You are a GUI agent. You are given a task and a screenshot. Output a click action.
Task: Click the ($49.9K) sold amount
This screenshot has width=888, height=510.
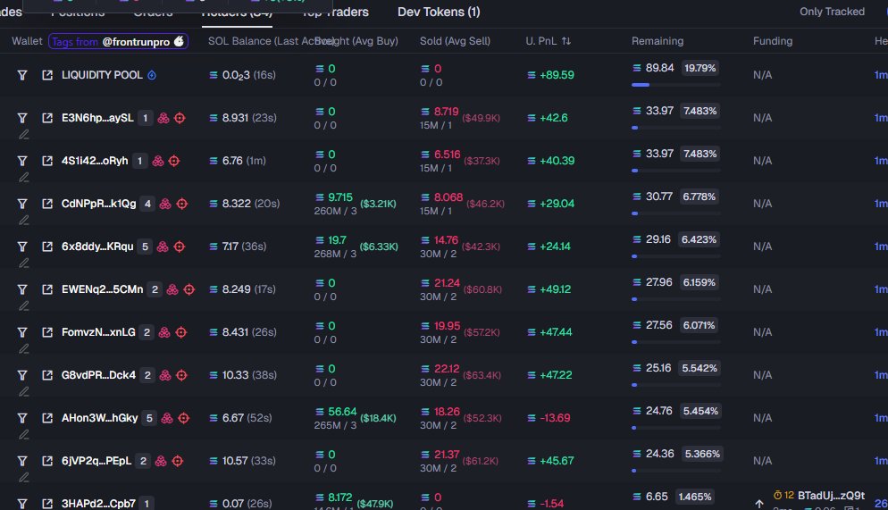coord(481,118)
